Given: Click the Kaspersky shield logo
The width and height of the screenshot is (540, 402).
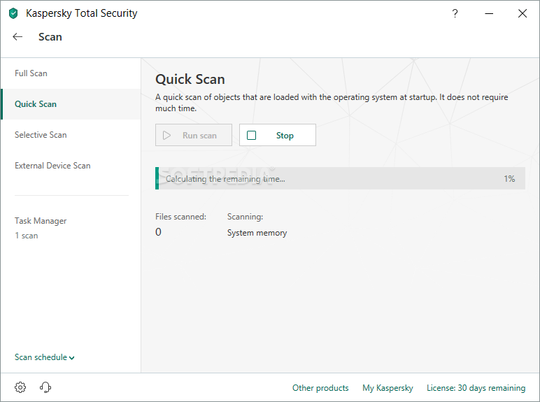Looking at the screenshot, I should pyautogui.click(x=13, y=14).
